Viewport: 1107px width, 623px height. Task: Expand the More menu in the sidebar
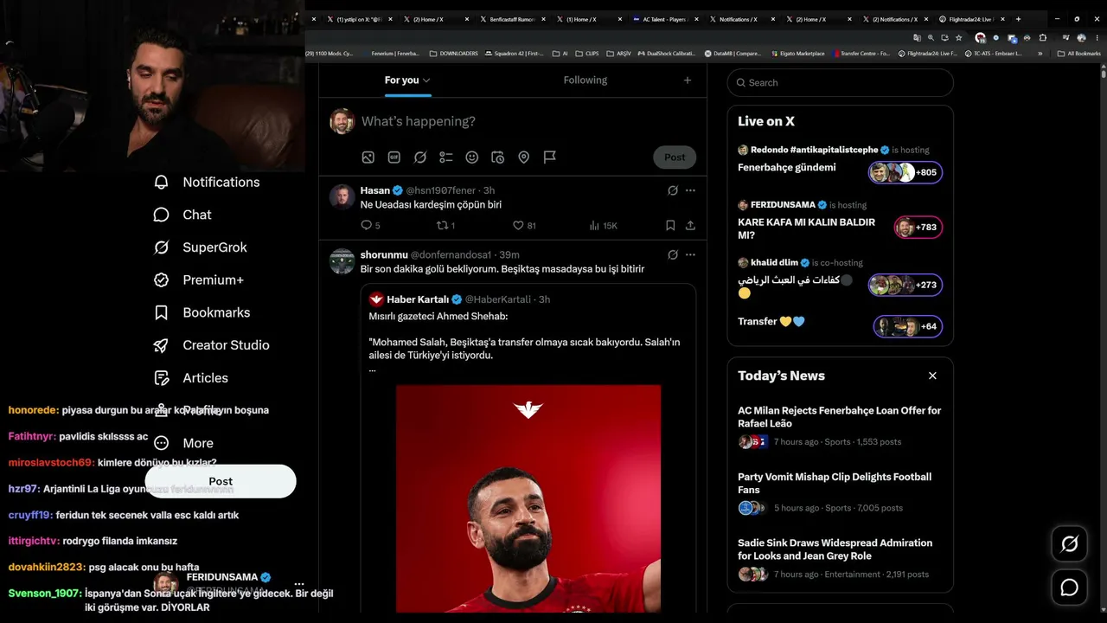click(183, 443)
